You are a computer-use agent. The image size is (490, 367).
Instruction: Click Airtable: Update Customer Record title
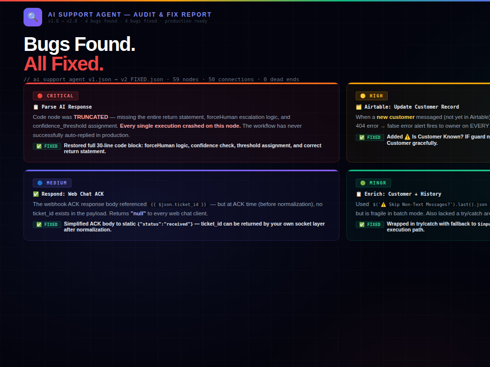[412, 107]
